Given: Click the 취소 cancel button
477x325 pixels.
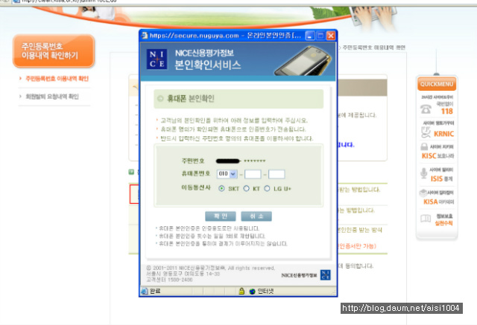Looking at the screenshot, I should click(256, 216).
